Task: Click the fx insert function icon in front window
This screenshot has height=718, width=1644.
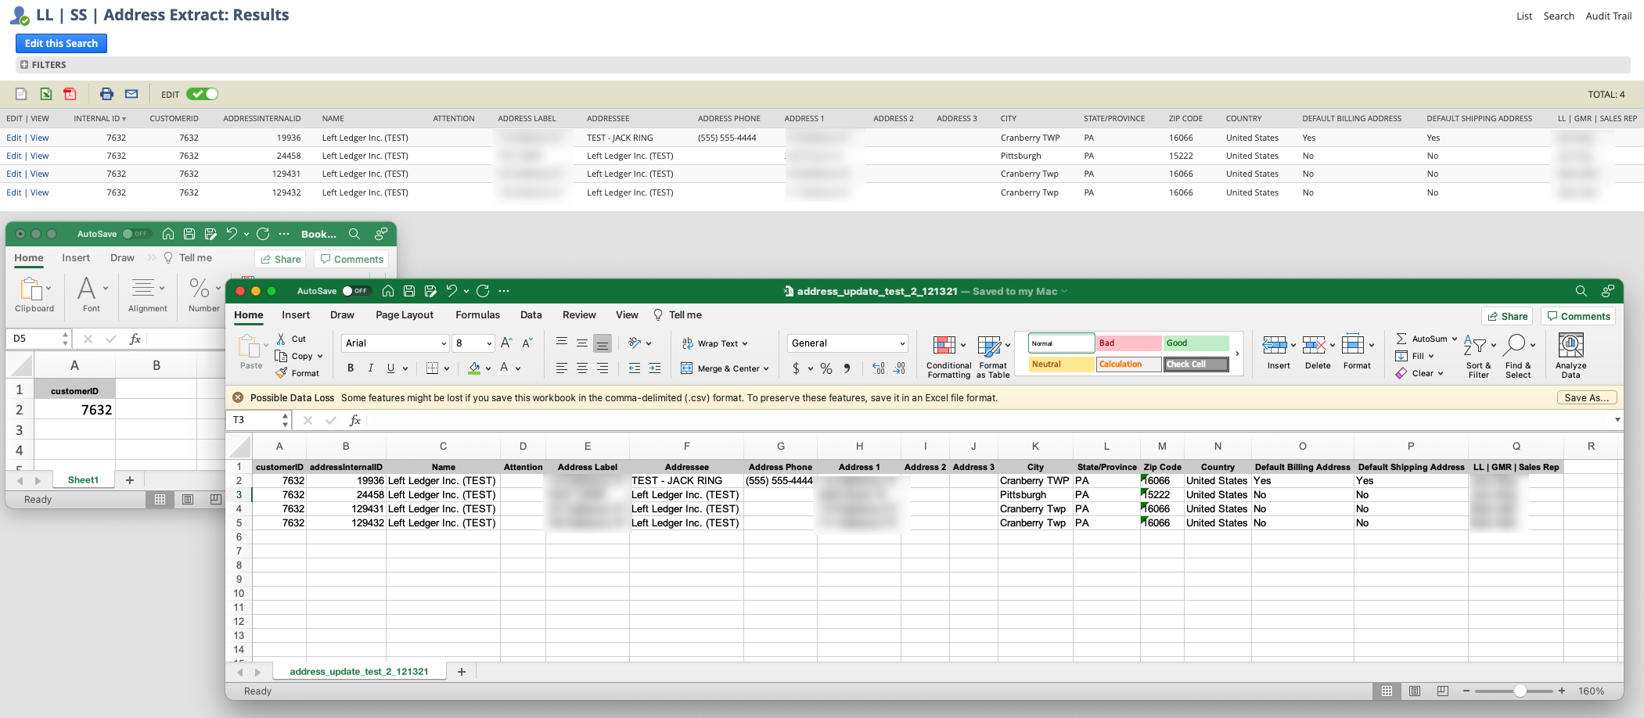Action: 354,420
